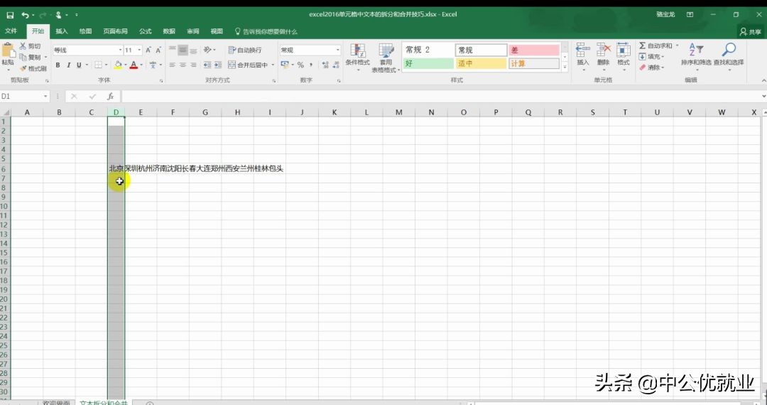Viewport: 767px width, 405px height.
Task: Toggle Bold formatting
Action: 58,65
